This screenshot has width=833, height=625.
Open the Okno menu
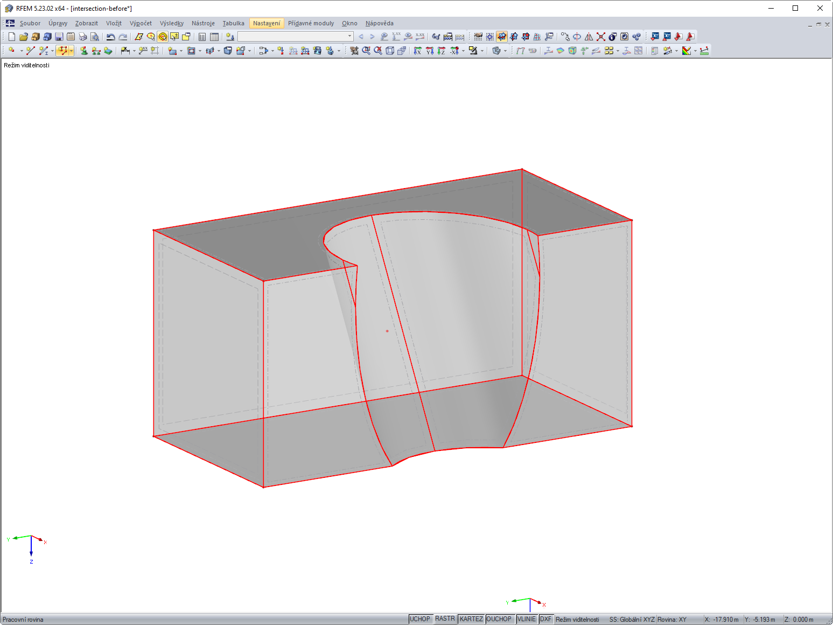349,23
